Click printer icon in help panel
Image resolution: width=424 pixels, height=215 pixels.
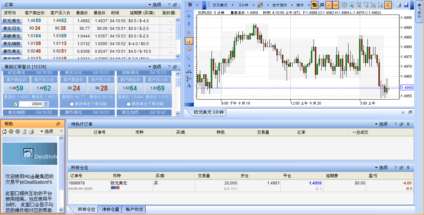31,131
